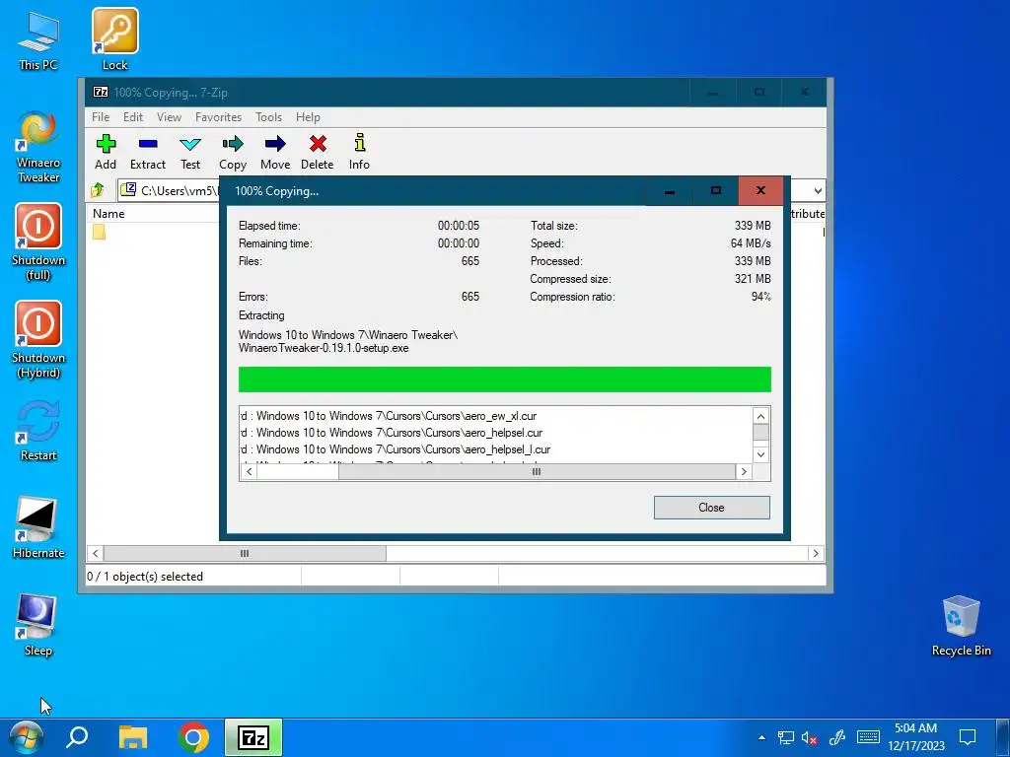This screenshot has width=1010, height=757.
Task: Click the network tray icon
Action: [785, 738]
